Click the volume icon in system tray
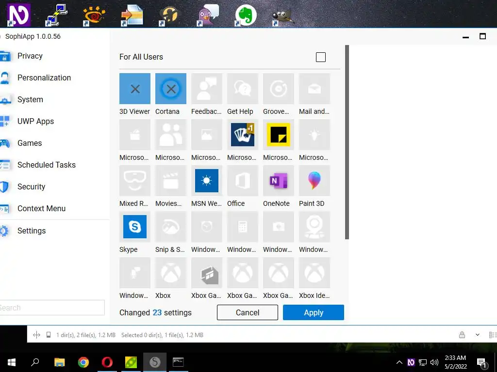Screen dimensions: 497x372 pos(434,362)
